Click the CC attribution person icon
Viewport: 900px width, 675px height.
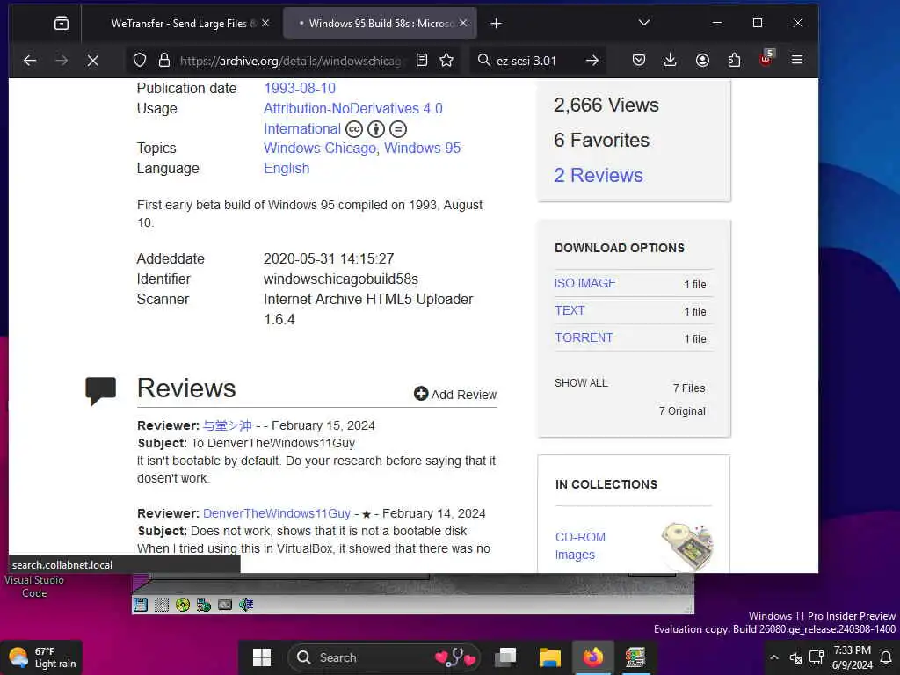[x=376, y=129]
